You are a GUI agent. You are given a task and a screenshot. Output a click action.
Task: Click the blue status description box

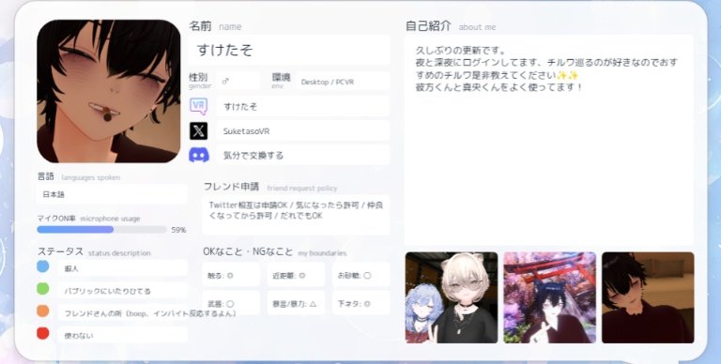point(123,268)
